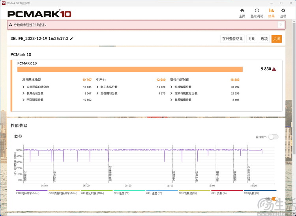
Task: Click the PCMARK 10 logo
Action: (39, 14)
